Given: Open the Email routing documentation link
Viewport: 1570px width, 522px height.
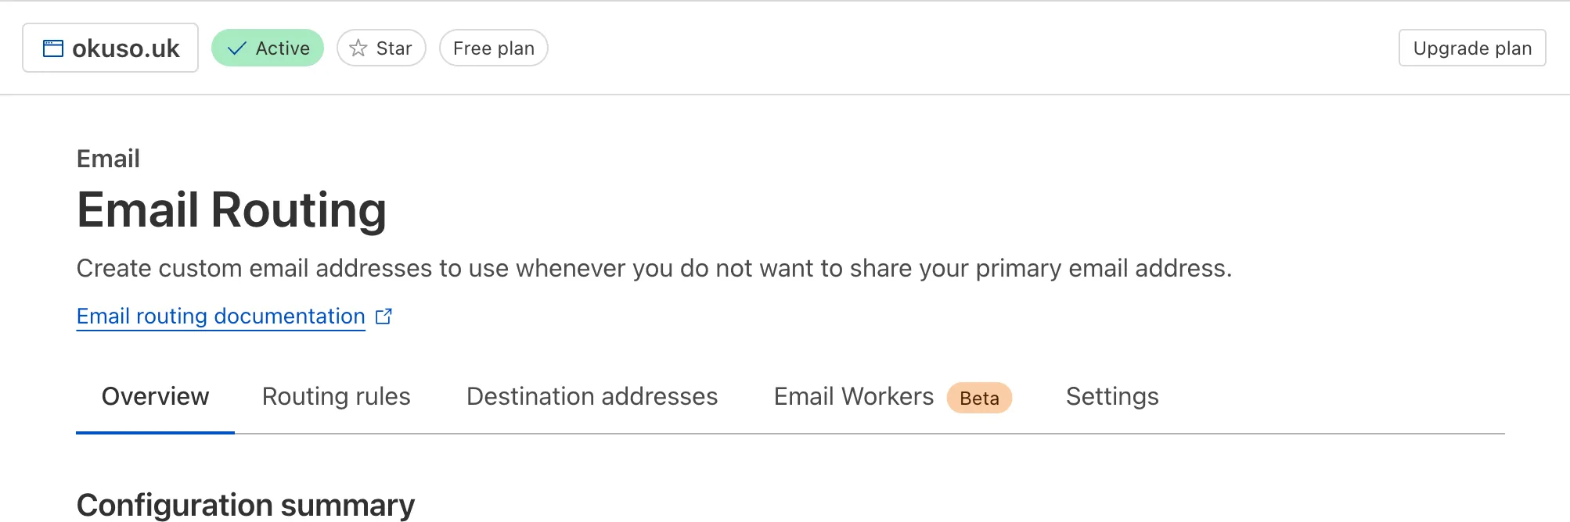Looking at the screenshot, I should (x=220, y=316).
